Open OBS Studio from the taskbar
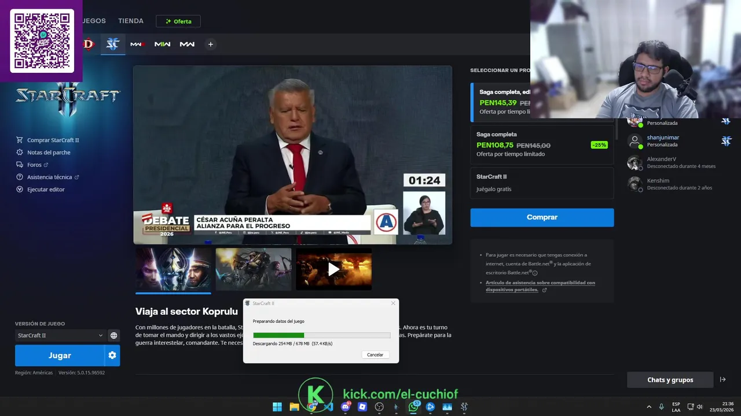Viewport: 741px width, 416px height. click(379, 407)
